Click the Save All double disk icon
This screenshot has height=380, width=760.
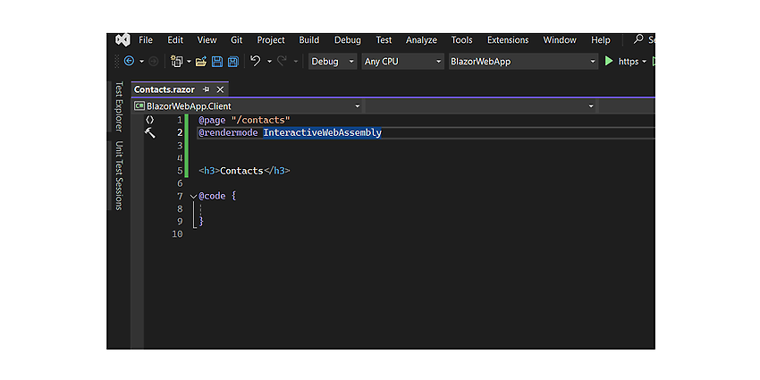(x=233, y=62)
